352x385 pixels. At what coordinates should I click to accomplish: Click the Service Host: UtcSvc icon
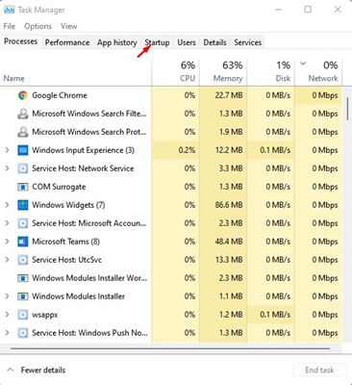click(23, 260)
